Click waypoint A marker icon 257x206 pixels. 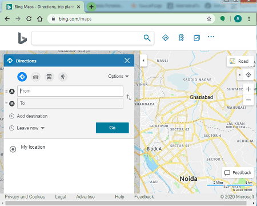(12, 92)
